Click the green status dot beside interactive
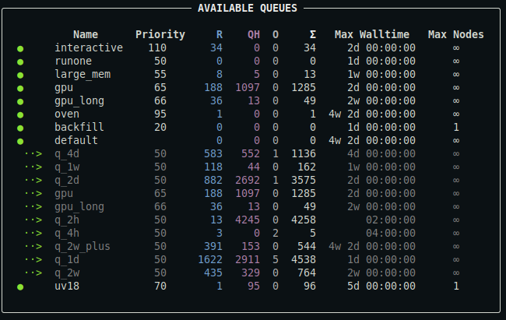This screenshot has height=320, width=506. tap(20, 49)
